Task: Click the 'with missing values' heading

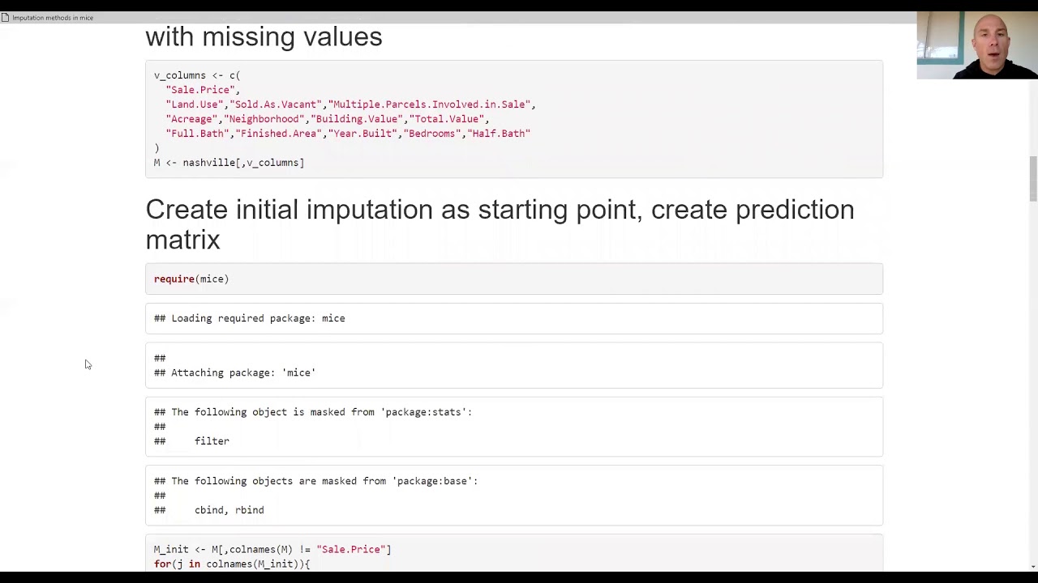Action: pos(264,36)
